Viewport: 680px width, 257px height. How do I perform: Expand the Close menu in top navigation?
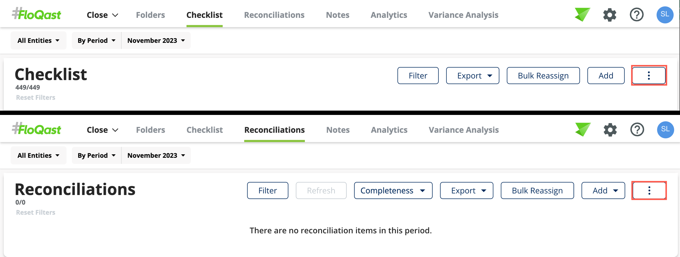pyautogui.click(x=102, y=15)
